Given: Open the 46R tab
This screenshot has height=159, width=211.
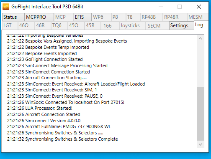Looking at the screenshot, I should 43,25.
